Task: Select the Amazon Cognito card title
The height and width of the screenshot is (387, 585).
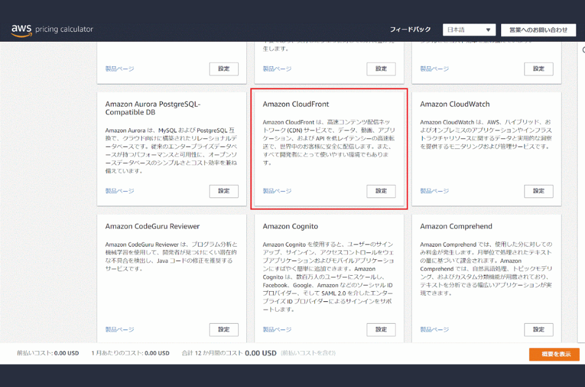Action: coord(290,226)
